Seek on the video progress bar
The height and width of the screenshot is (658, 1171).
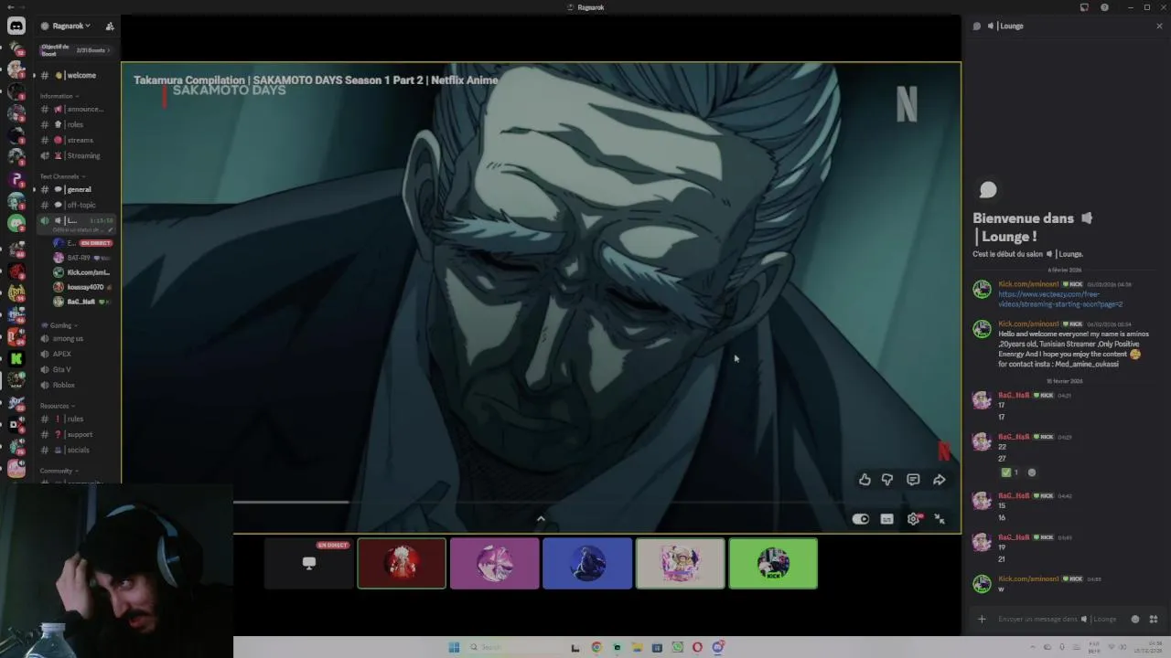[543, 502]
